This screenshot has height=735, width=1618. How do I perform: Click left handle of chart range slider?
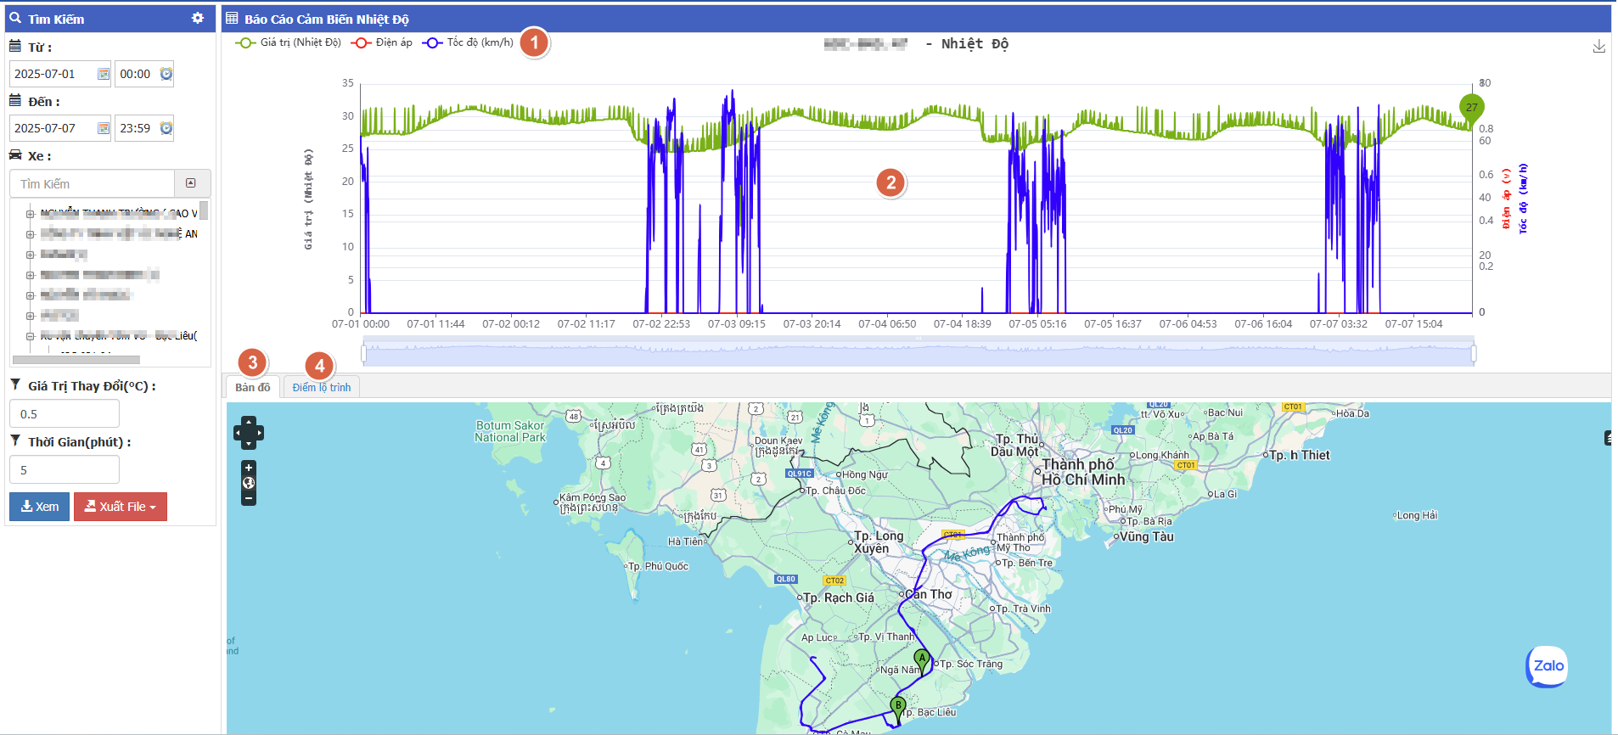[x=364, y=352]
